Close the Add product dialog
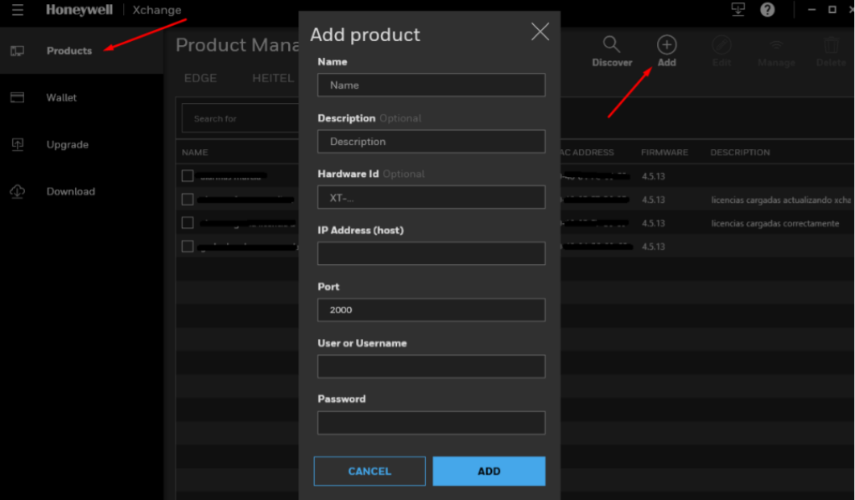The height and width of the screenshot is (500, 855). [x=540, y=31]
